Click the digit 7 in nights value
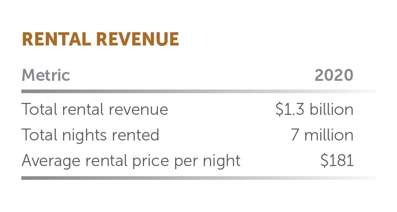This screenshot has height=212, width=397. [x=295, y=135]
